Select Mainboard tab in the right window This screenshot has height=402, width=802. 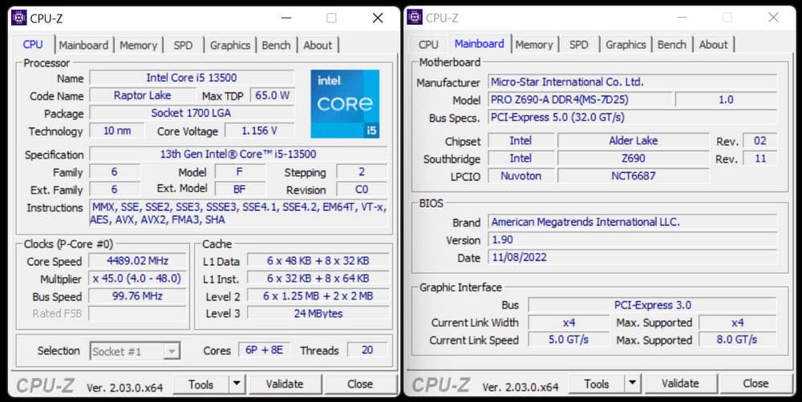(480, 44)
